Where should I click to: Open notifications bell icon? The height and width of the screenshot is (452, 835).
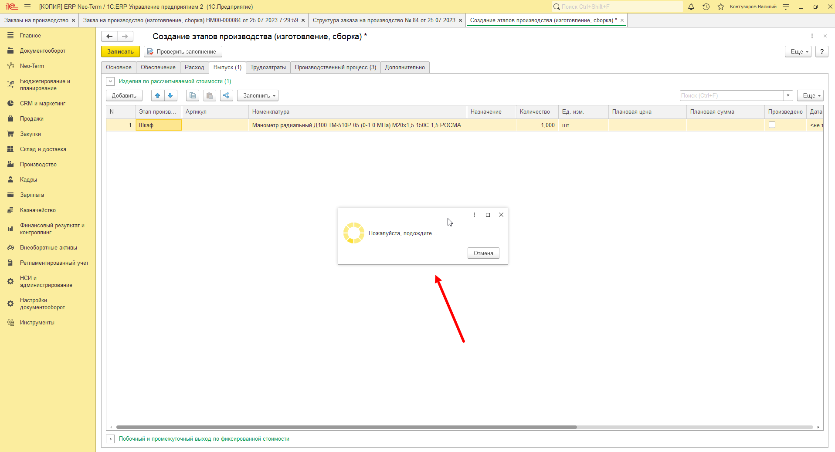click(691, 7)
